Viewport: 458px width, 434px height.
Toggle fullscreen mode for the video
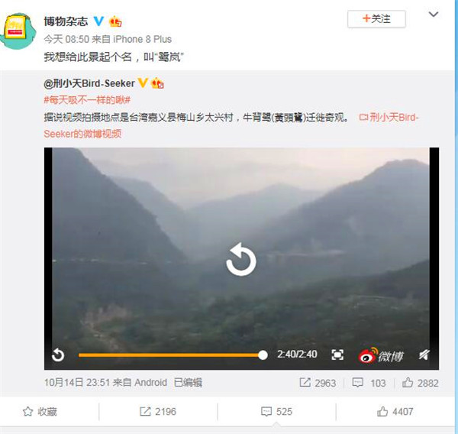point(337,355)
